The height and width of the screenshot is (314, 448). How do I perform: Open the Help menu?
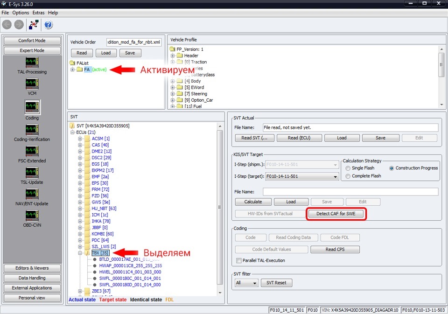click(x=53, y=13)
